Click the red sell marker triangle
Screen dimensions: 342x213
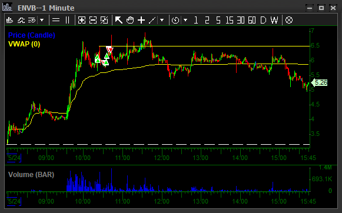pyautogui.click(x=109, y=49)
